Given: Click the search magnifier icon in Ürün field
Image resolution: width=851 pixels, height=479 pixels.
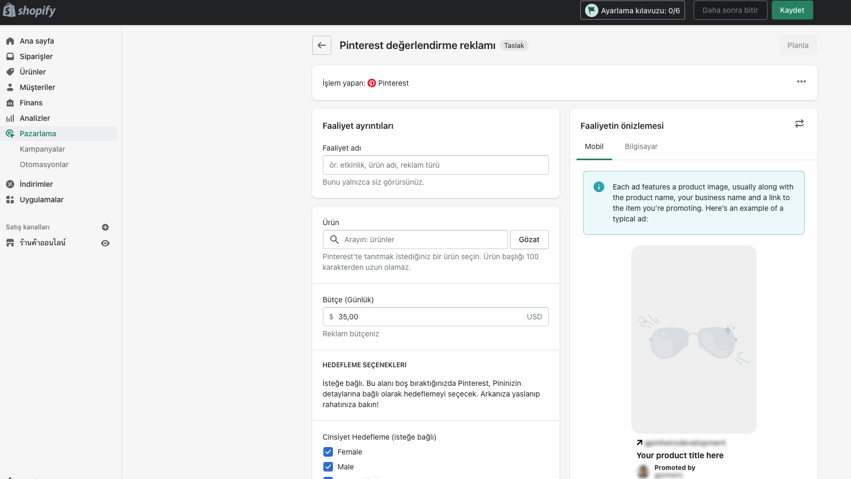Looking at the screenshot, I should [x=335, y=240].
